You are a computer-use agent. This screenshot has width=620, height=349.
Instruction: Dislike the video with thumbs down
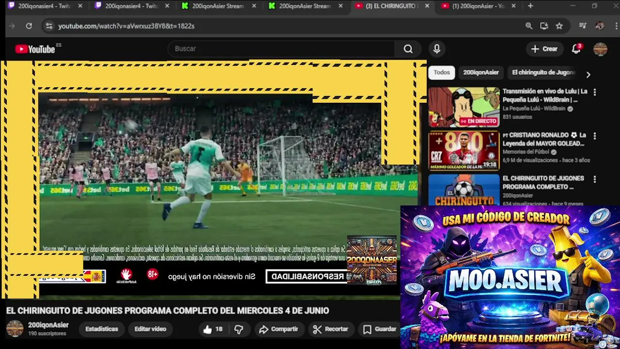[238, 329]
